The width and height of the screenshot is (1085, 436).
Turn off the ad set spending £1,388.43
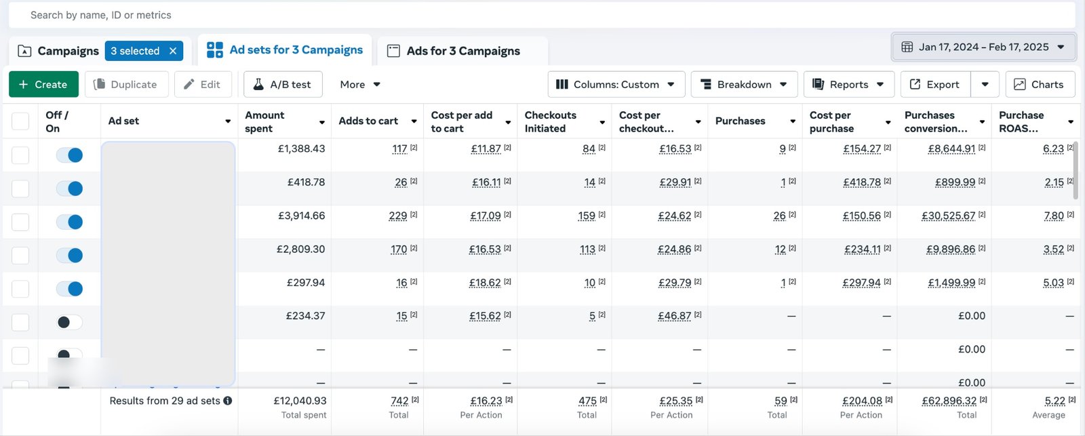point(70,155)
